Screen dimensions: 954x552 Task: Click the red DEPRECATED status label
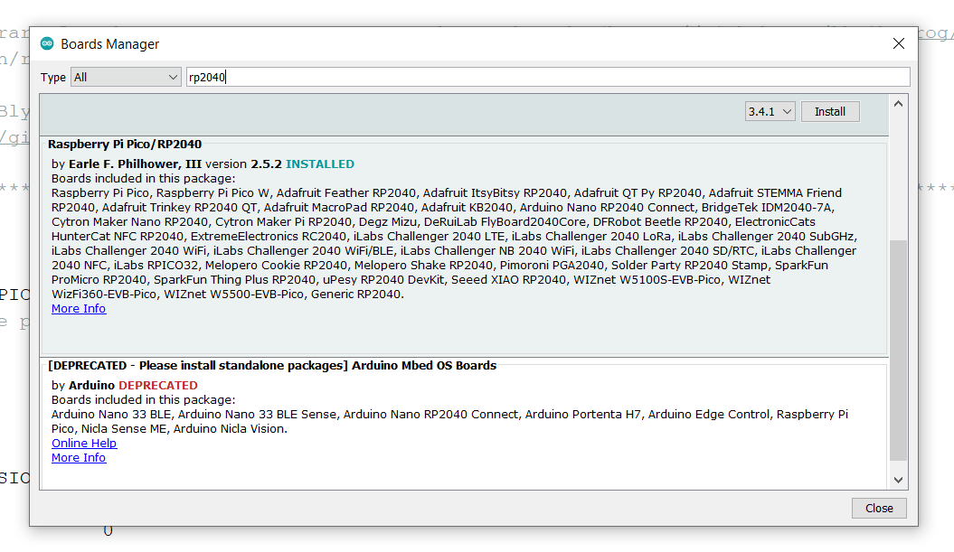(x=158, y=386)
